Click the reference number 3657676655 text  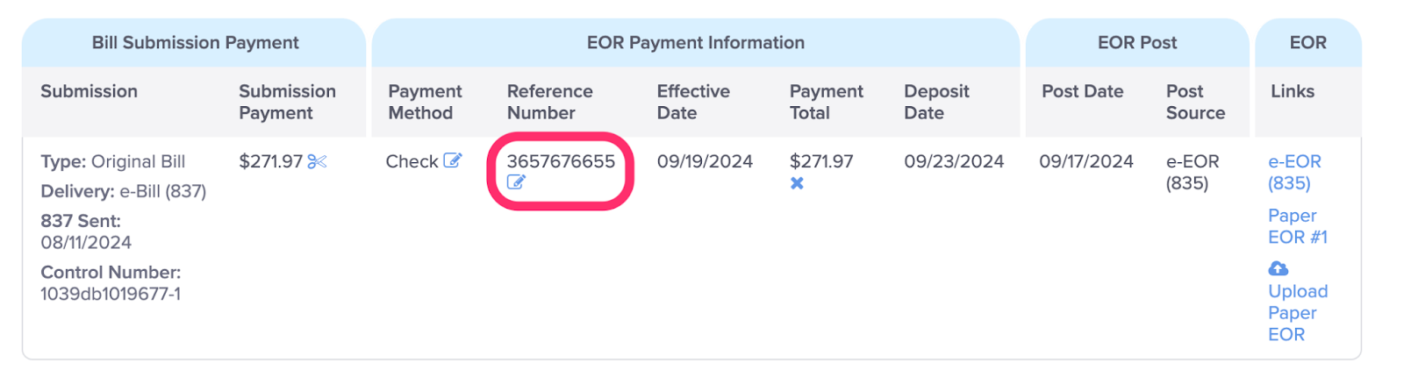pyautogui.click(x=561, y=161)
